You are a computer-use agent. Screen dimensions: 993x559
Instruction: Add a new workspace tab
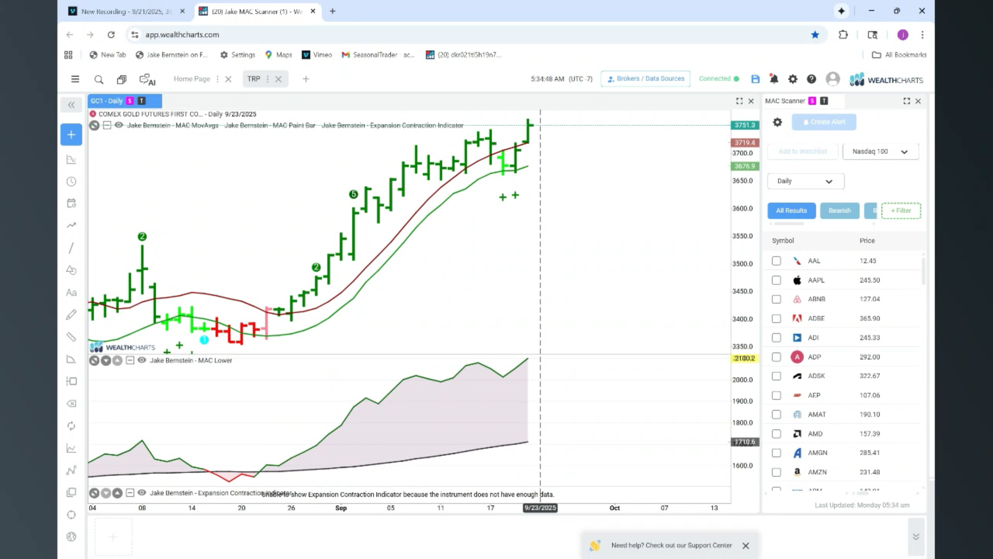(x=306, y=79)
